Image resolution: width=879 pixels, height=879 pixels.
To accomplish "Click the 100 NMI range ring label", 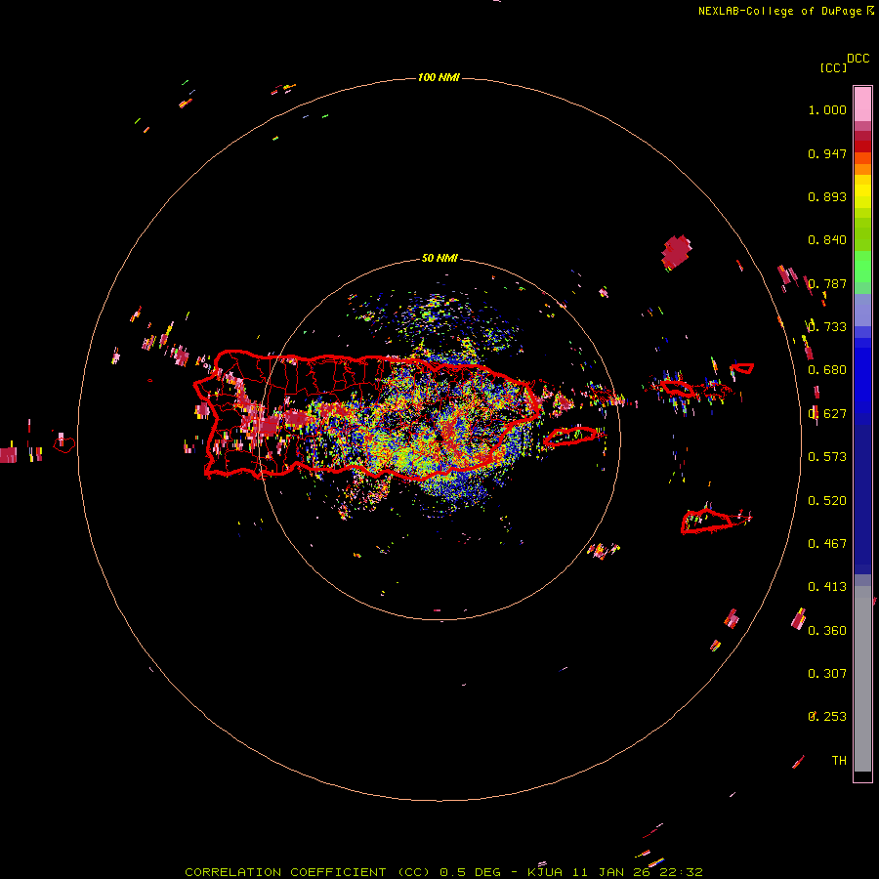I will coord(439,77).
